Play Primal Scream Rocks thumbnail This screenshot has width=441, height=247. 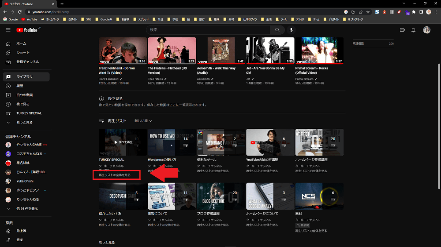click(x=319, y=51)
